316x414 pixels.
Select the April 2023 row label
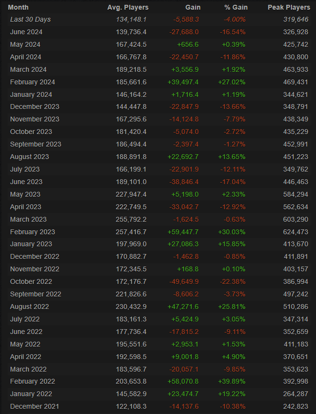tap(26, 207)
